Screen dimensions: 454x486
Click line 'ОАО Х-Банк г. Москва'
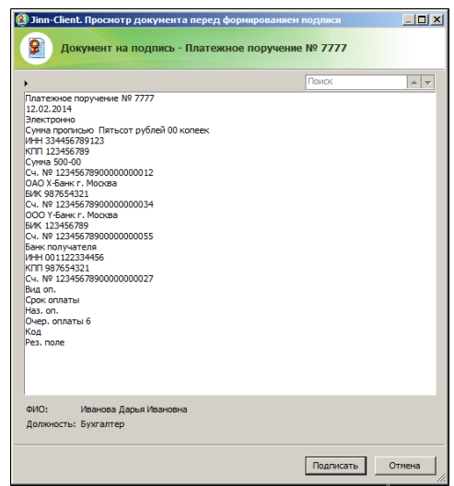tap(71, 183)
